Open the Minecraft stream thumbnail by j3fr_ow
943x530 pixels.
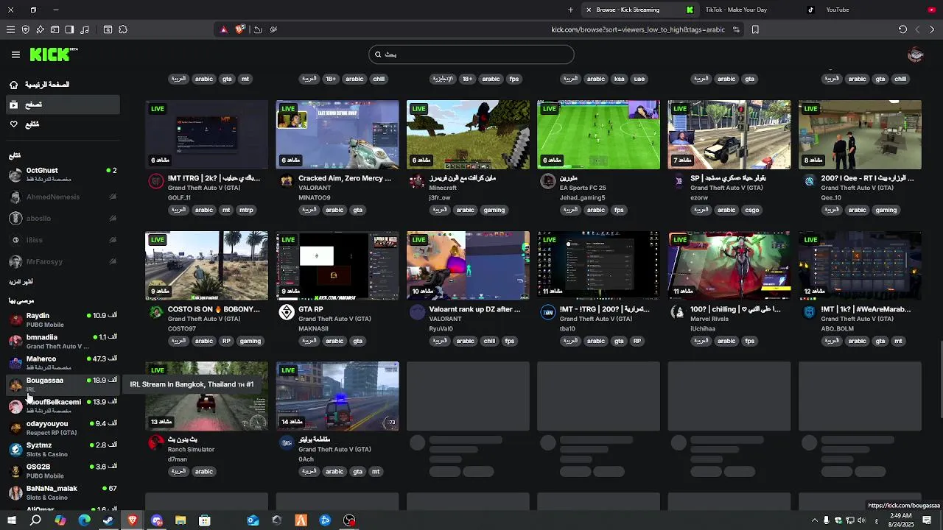click(468, 135)
